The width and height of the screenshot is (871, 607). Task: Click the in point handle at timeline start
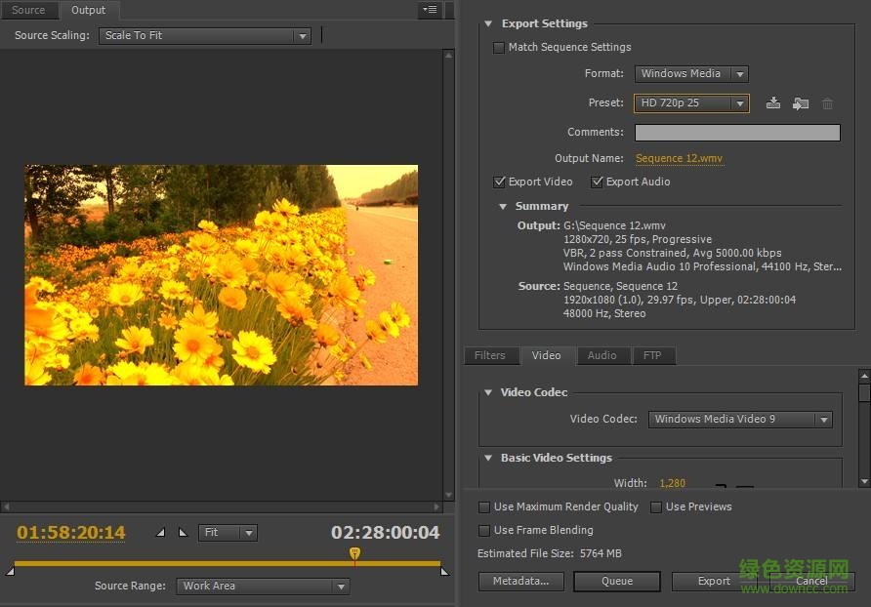pyautogui.click(x=11, y=570)
